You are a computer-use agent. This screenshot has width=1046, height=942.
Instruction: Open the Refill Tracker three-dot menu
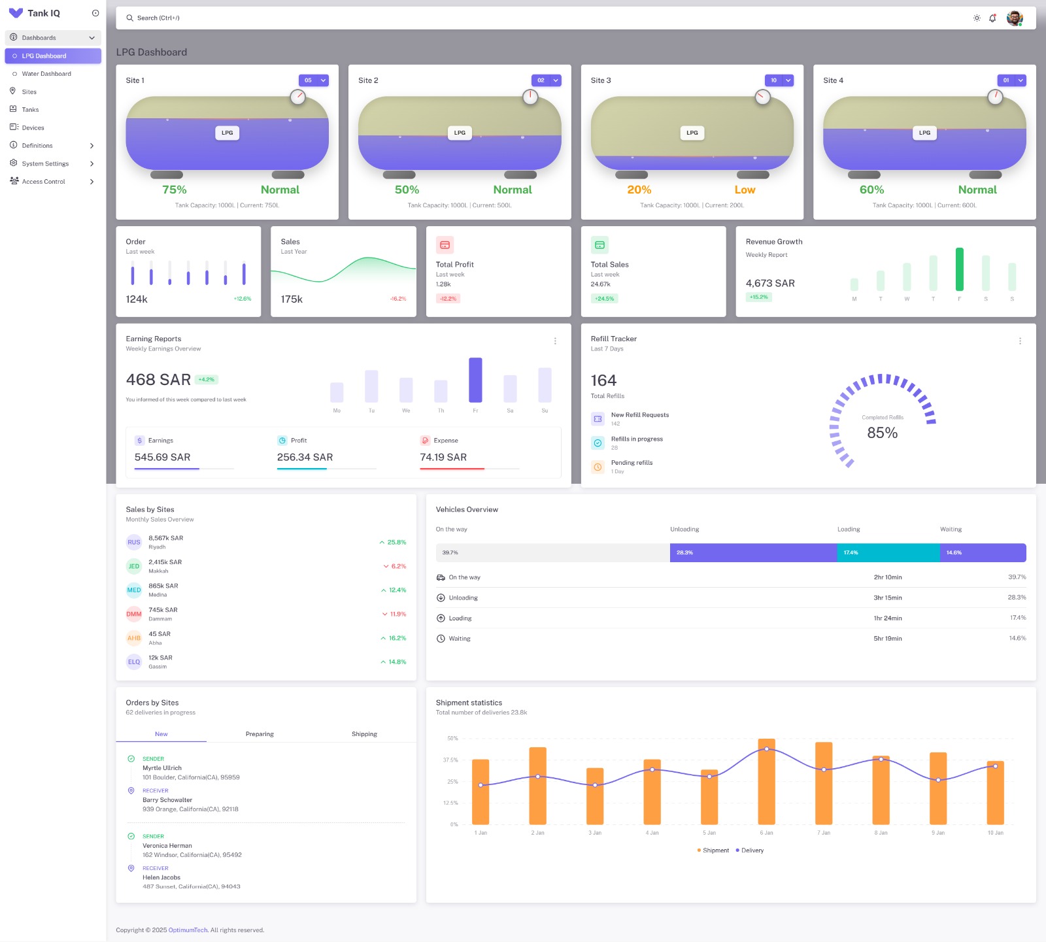coord(1020,341)
